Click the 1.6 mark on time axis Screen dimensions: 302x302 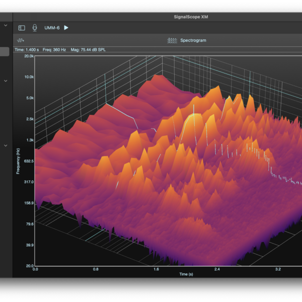click(156, 269)
